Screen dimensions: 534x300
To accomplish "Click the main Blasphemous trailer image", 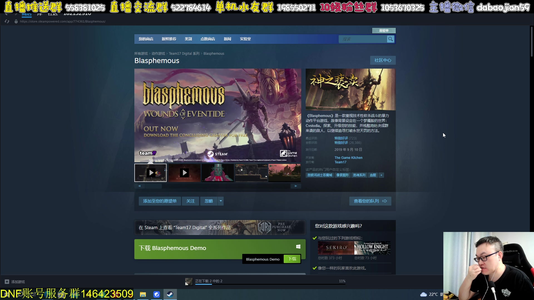I will [218, 116].
